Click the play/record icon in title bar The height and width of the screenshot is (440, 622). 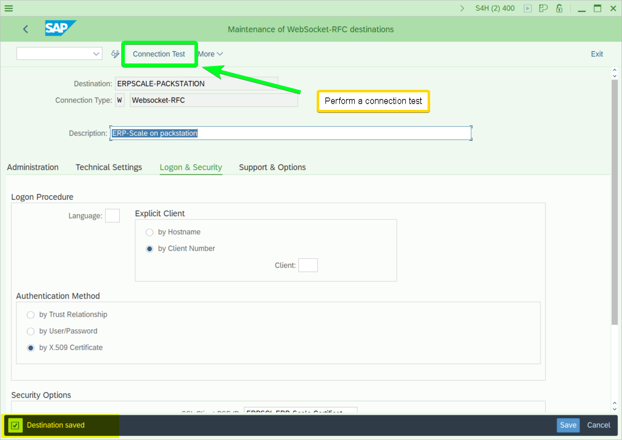(x=528, y=8)
